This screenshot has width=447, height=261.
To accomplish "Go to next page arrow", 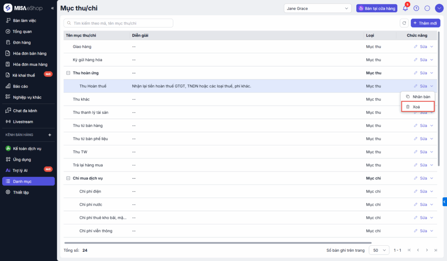I will [x=427, y=250].
